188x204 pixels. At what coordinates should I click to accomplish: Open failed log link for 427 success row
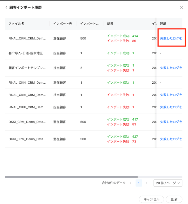tap(171, 139)
